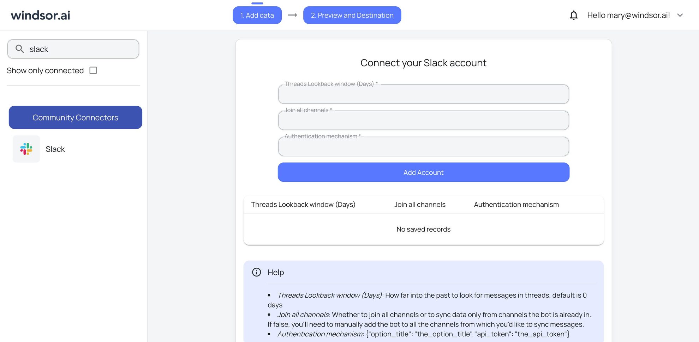Click Show only connected label

pyautogui.click(x=45, y=70)
